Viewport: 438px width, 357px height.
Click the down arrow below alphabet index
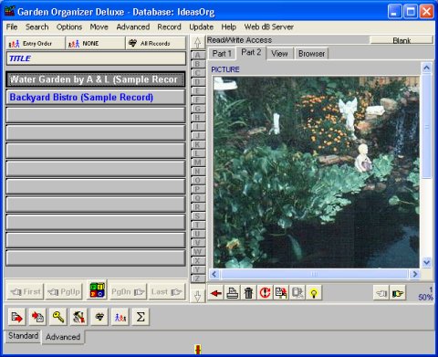pos(198,295)
